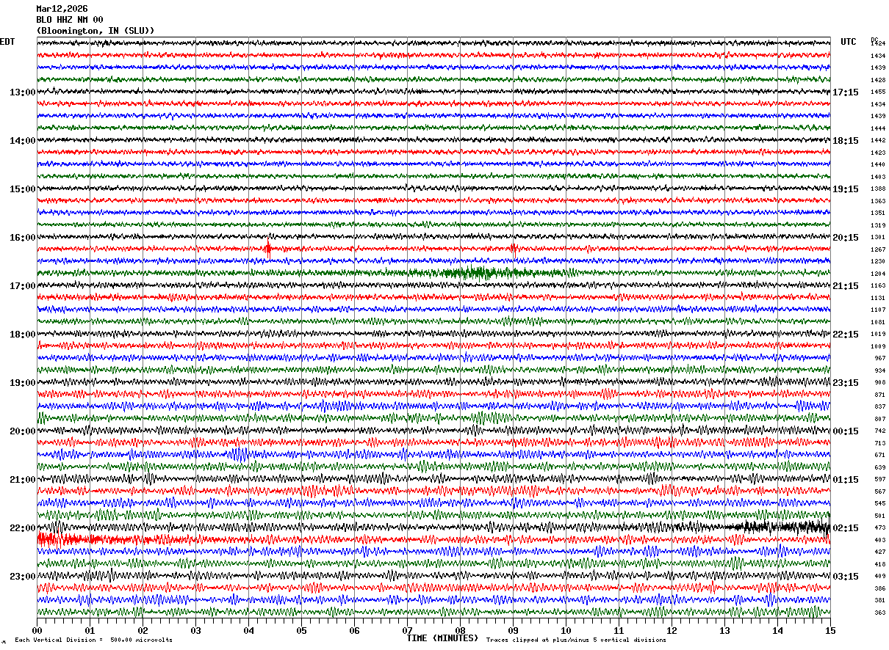Click the 20:15 UTC time label
The image size is (889, 650).
pyautogui.click(x=846, y=238)
